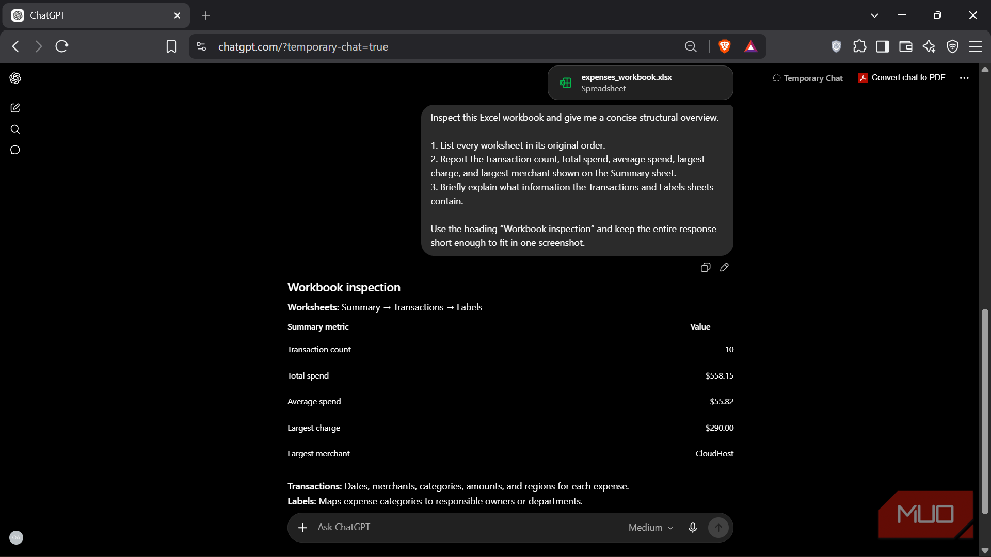
Task: Close the ChatGPT tab
Action: (x=178, y=15)
